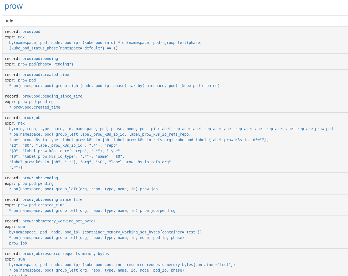Click the kube_pod_status_phase expression line
The width and height of the screenshot is (348, 276).
63,48
